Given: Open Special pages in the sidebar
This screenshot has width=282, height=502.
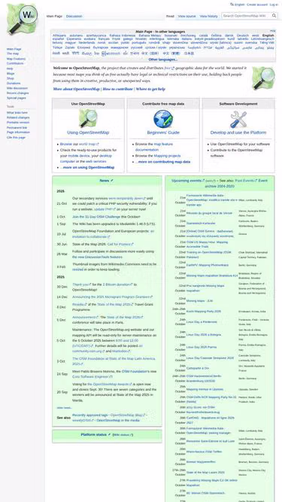Looking at the screenshot, I should (17, 98).
